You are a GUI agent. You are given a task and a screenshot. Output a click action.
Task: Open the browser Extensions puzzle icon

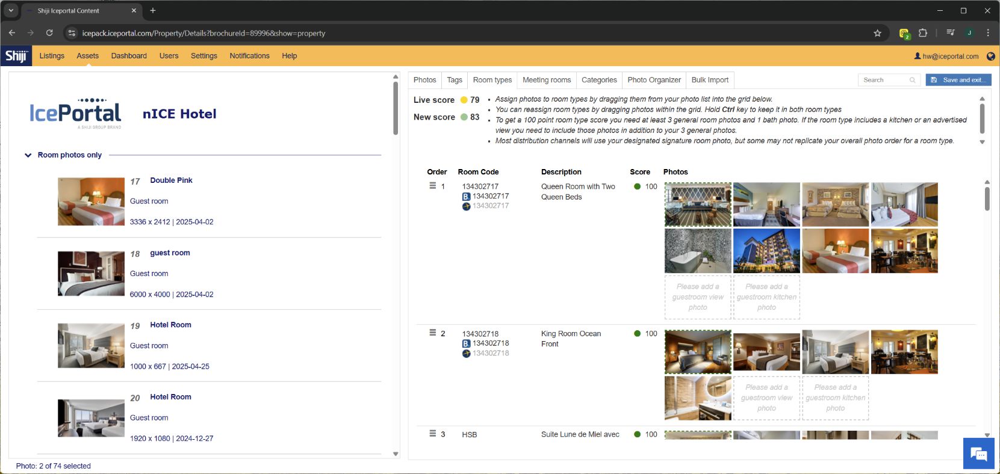tap(922, 33)
